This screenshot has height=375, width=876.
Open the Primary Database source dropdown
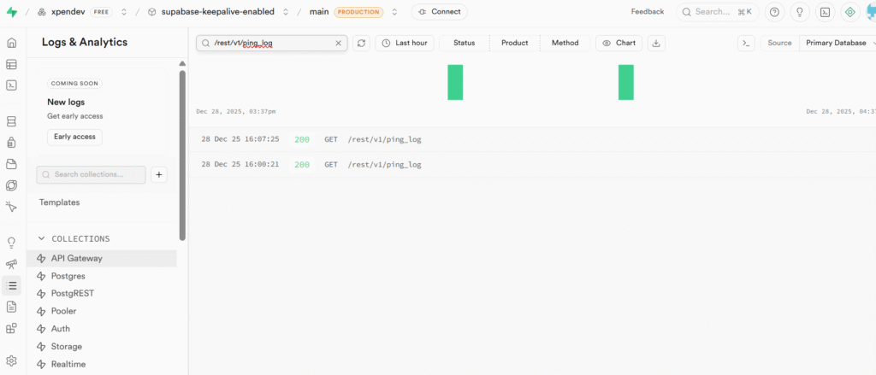(836, 43)
